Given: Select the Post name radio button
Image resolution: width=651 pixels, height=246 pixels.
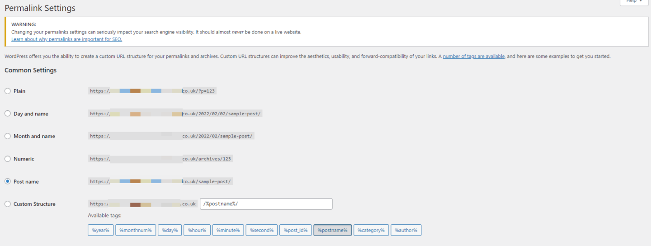Looking at the screenshot, I should (x=8, y=181).
